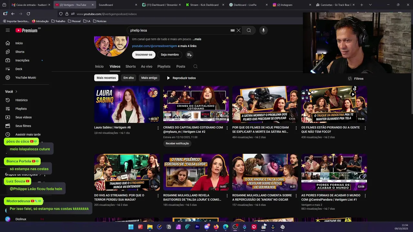Screen dimensions: 413x232
Task: Switch to channel Shorts tab
Action: click(130, 66)
